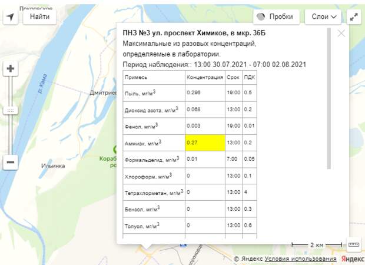Image resolution: width=365 pixels, height=265 pixels.
Task: Expand the map to fullscreen
Action: point(354,17)
